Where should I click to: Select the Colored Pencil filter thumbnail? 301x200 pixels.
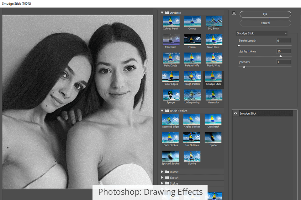tap(171, 21)
